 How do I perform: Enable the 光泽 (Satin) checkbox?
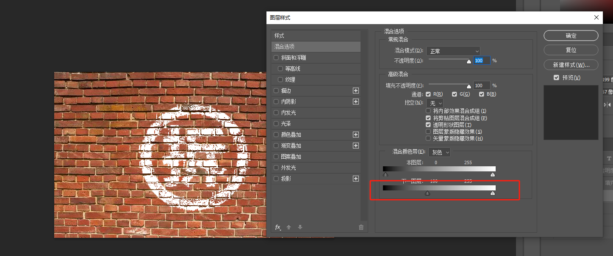coord(276,124)
